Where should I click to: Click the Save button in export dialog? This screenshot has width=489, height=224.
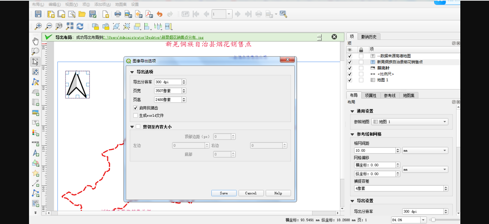pos(224,193)
